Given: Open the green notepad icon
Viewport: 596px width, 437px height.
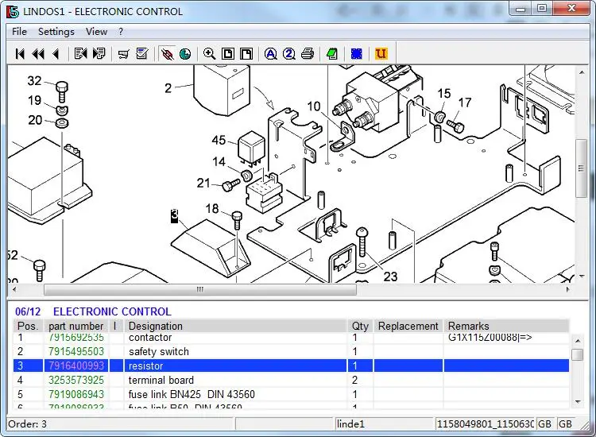Looking at the screenshot, I should pos(332,54).
